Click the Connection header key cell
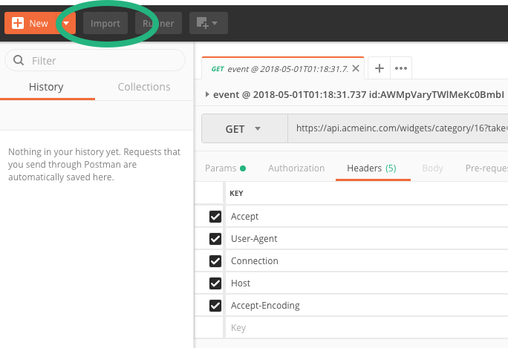 coord(367,261)
